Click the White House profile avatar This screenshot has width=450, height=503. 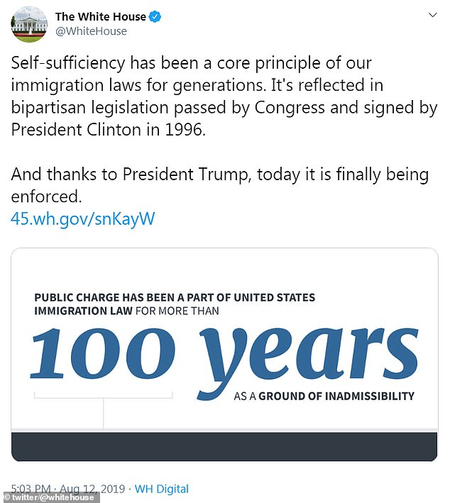click(x=29, y=24)
